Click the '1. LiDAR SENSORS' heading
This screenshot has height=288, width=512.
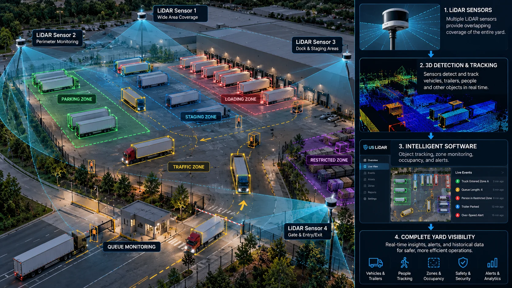tap(468, 10)
